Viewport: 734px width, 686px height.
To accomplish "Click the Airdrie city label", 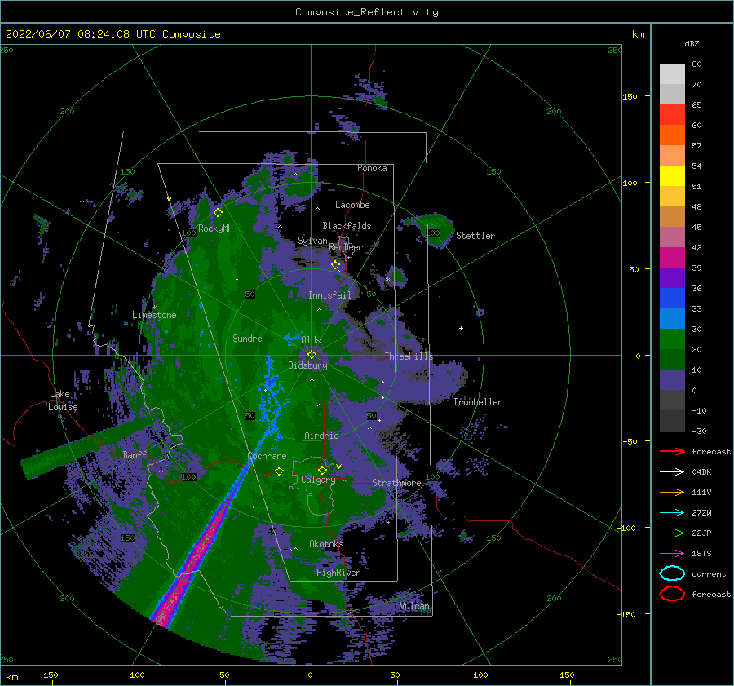I will [x=321, y=436].
